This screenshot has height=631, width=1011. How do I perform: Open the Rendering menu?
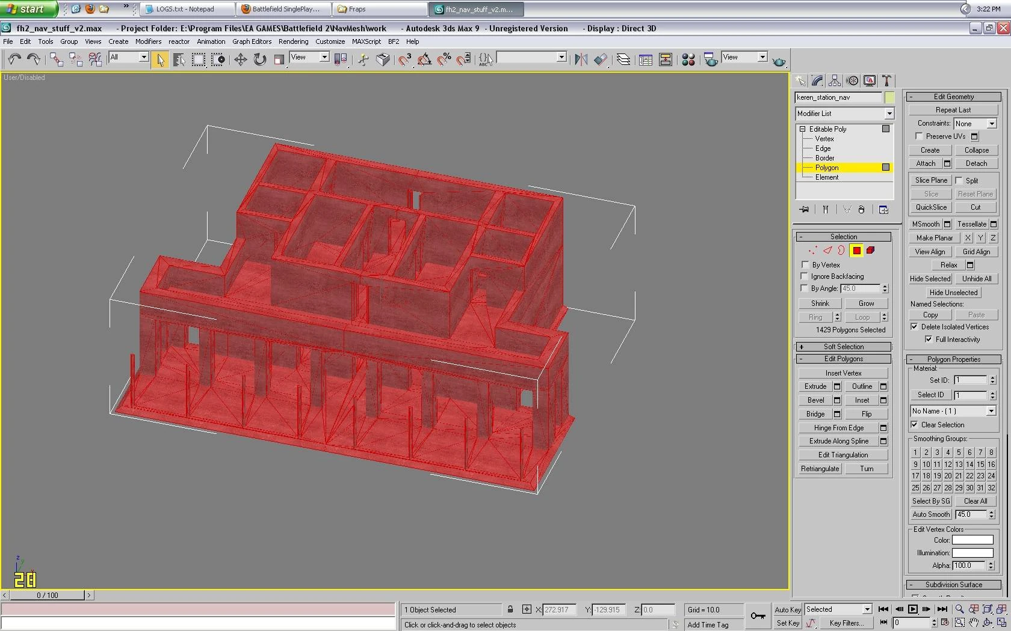[x=293, y=41]
